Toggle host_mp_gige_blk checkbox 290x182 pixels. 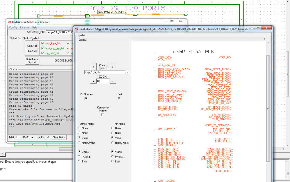43,48
